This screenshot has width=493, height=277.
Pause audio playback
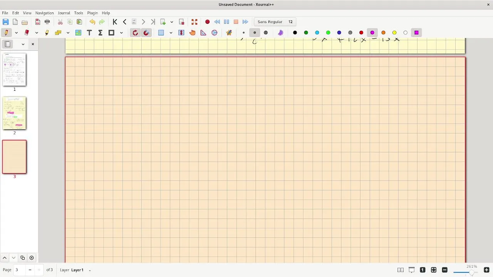[x=226, y=22]
